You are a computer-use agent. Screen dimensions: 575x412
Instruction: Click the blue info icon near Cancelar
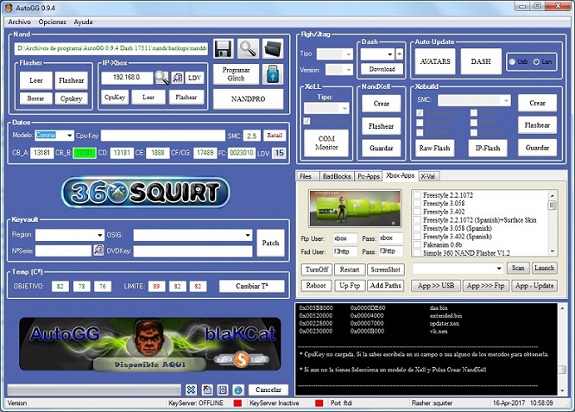coord(237,390)
